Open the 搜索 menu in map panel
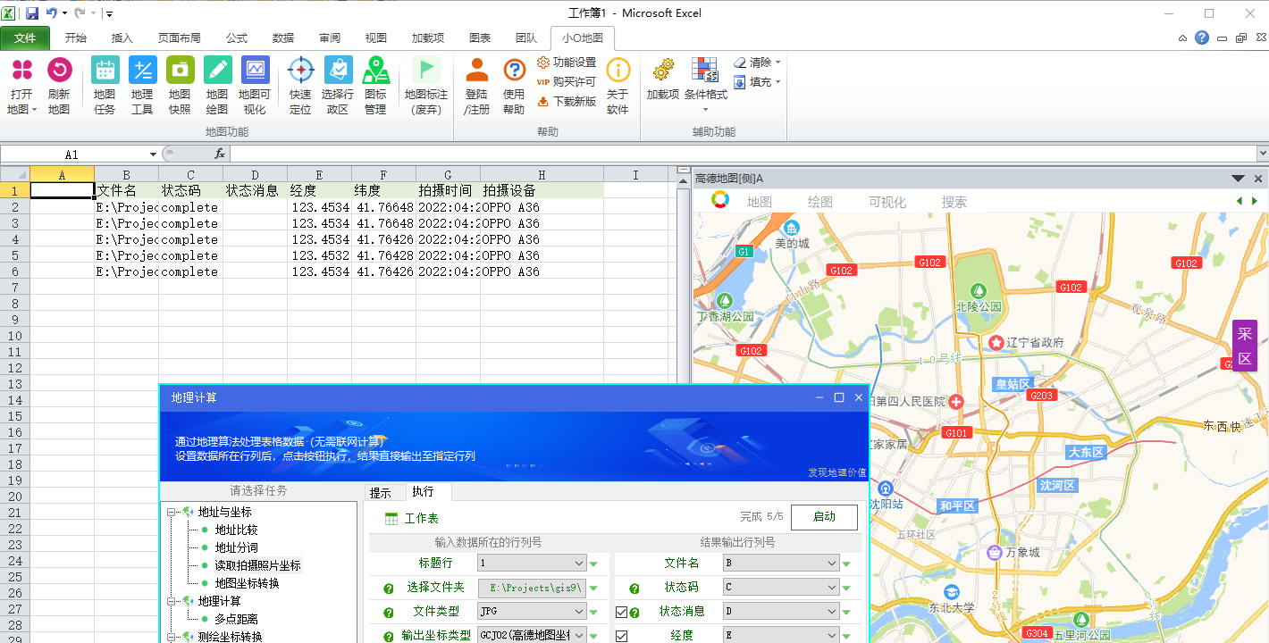Image resolution: width=1269 pixels, height=643 pixels. 954,202
